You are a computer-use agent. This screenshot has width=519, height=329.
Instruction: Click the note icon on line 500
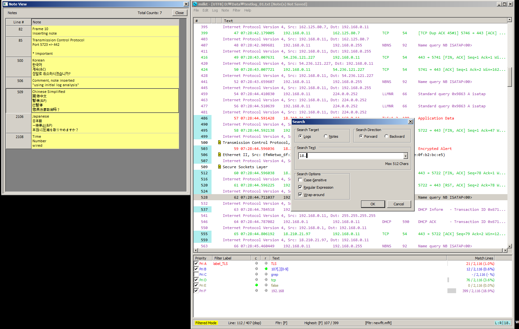pyautogui.click(x=220, y=143)
